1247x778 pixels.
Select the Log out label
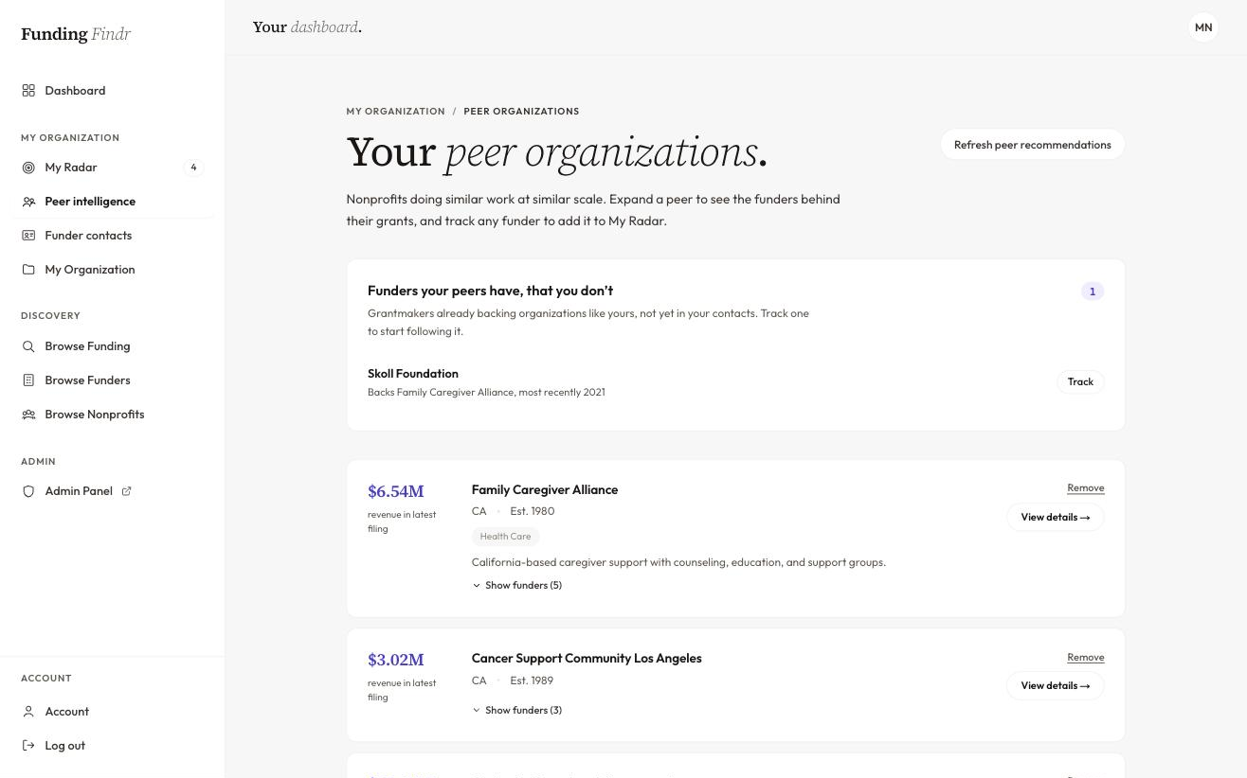[x=64, y=746]
